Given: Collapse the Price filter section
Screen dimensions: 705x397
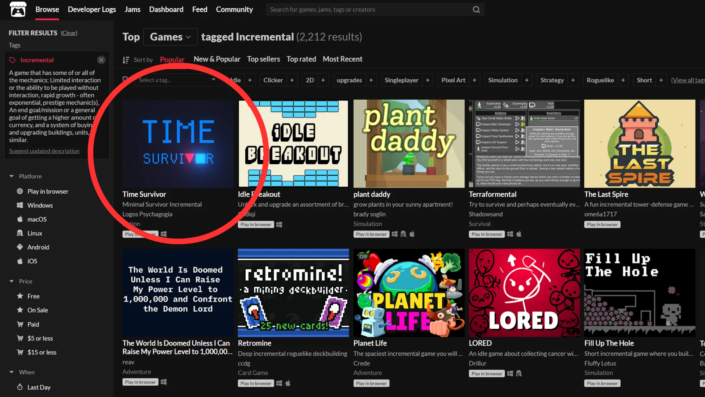Looking at the screenshot, I should pyautogui.click(x=12, y=282).
